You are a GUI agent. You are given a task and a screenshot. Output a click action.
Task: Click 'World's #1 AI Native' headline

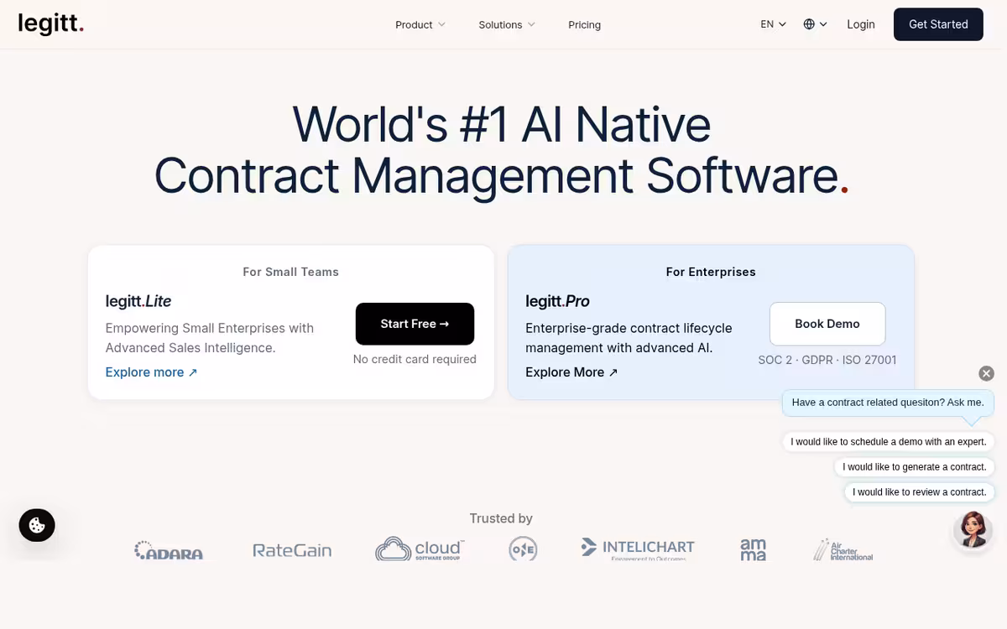click(x=502, y=124)
